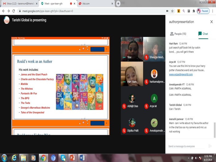Open the Extensions puzzle piece menu

(194, 11)
